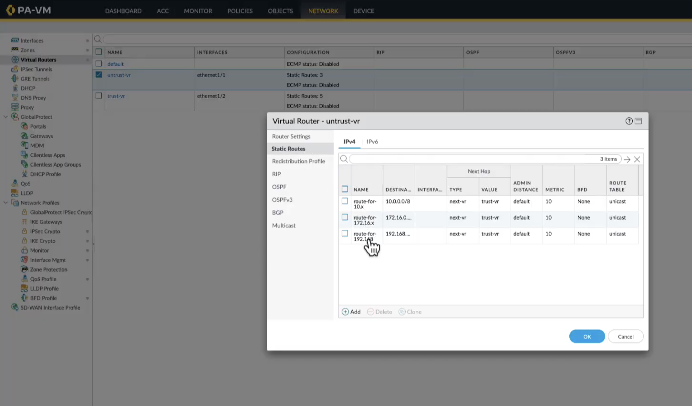692x406 pixels.
Task: Click the Add plus icon for static routes
Action: [345, 312]
